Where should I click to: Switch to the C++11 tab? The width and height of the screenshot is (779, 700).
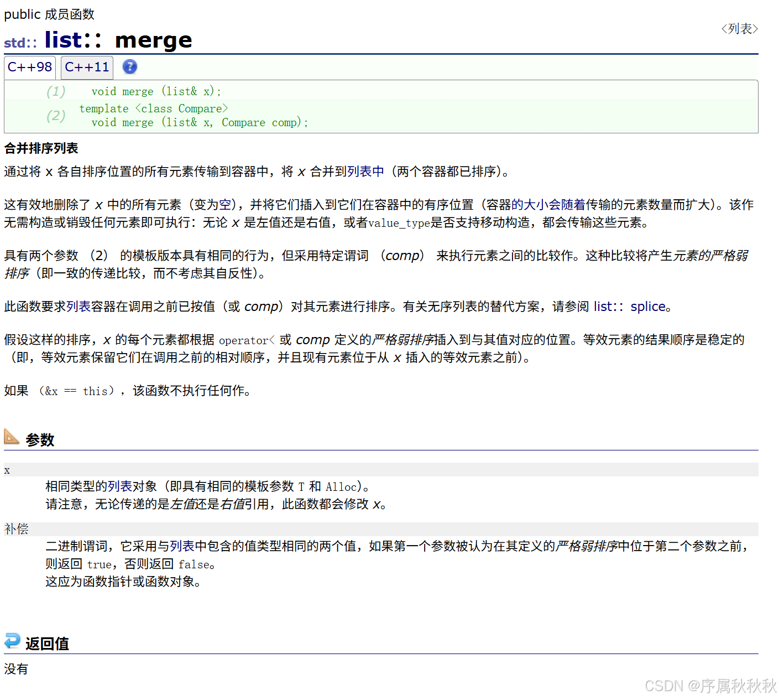coord(86,67)
